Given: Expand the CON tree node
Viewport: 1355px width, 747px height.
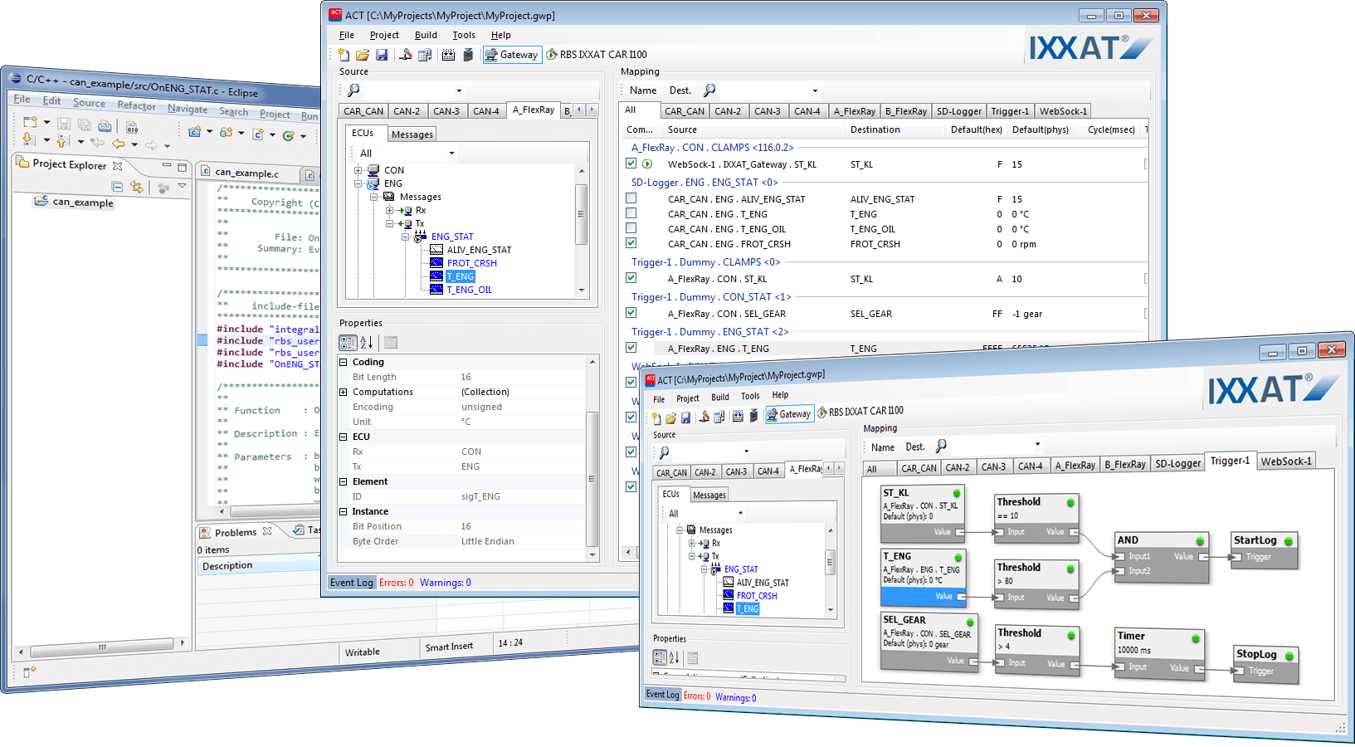Looking at the screenshot, I should coord(358,170).
